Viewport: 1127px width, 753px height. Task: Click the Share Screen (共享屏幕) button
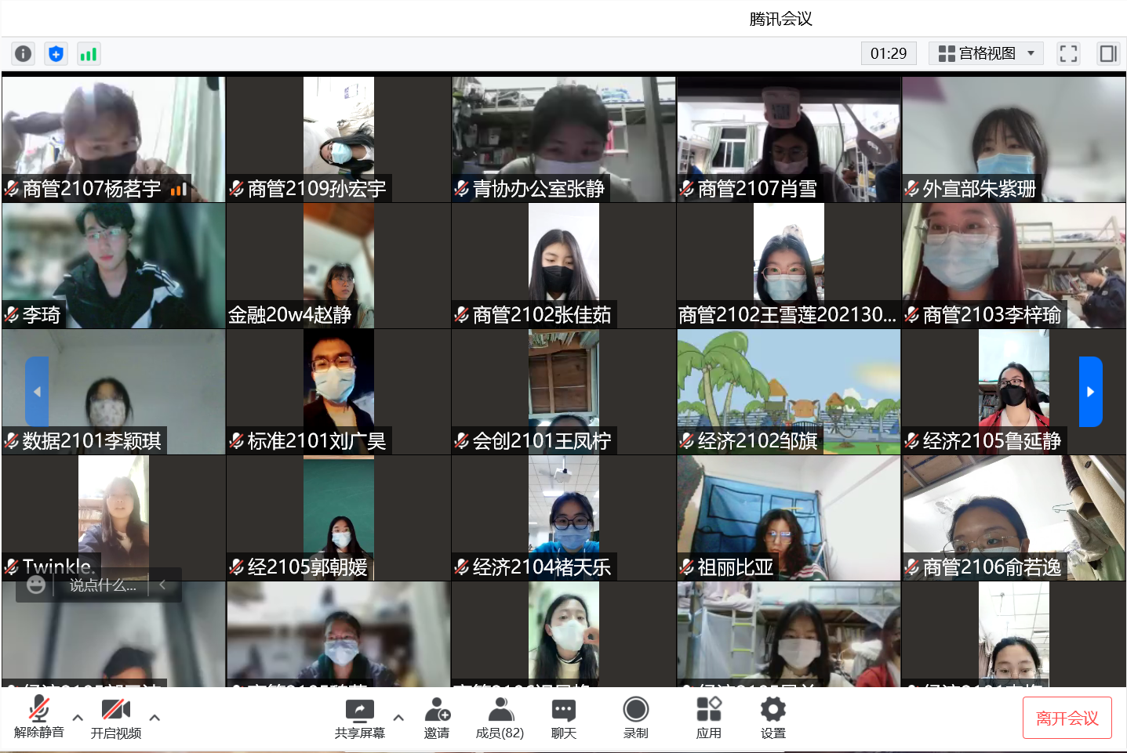click(x=360, y=718)
